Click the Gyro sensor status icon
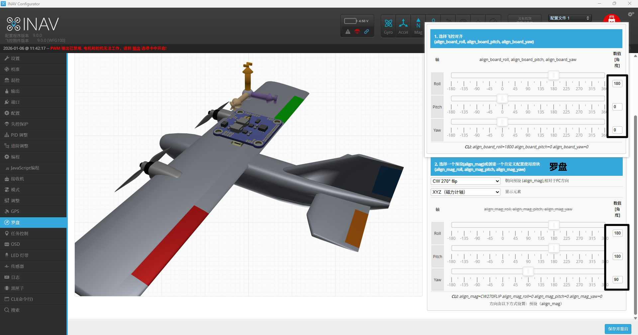 point(388,26)
